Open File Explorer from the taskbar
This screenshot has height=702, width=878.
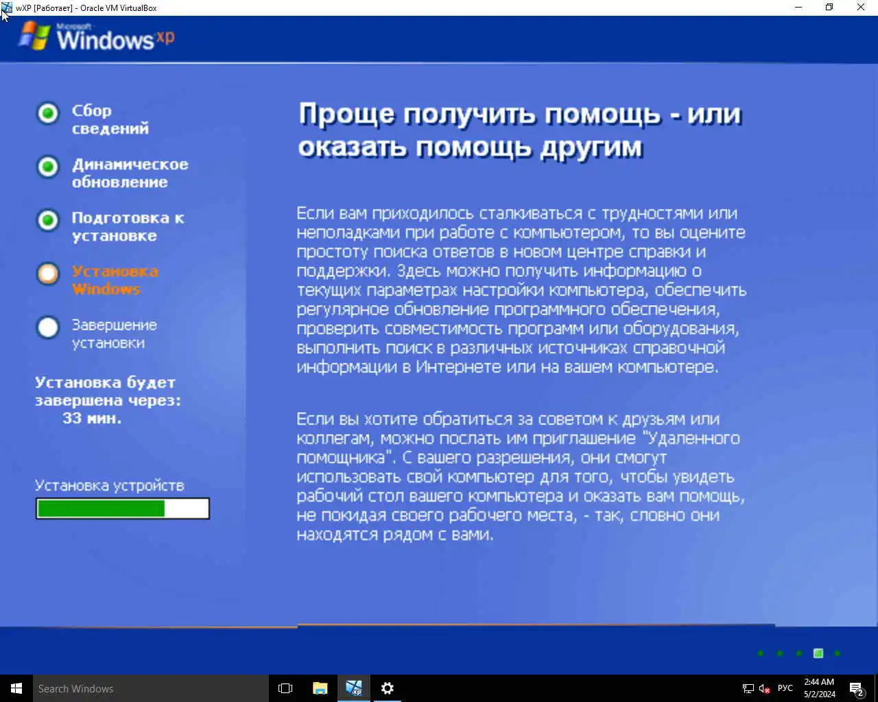click(x=320, y=688)
